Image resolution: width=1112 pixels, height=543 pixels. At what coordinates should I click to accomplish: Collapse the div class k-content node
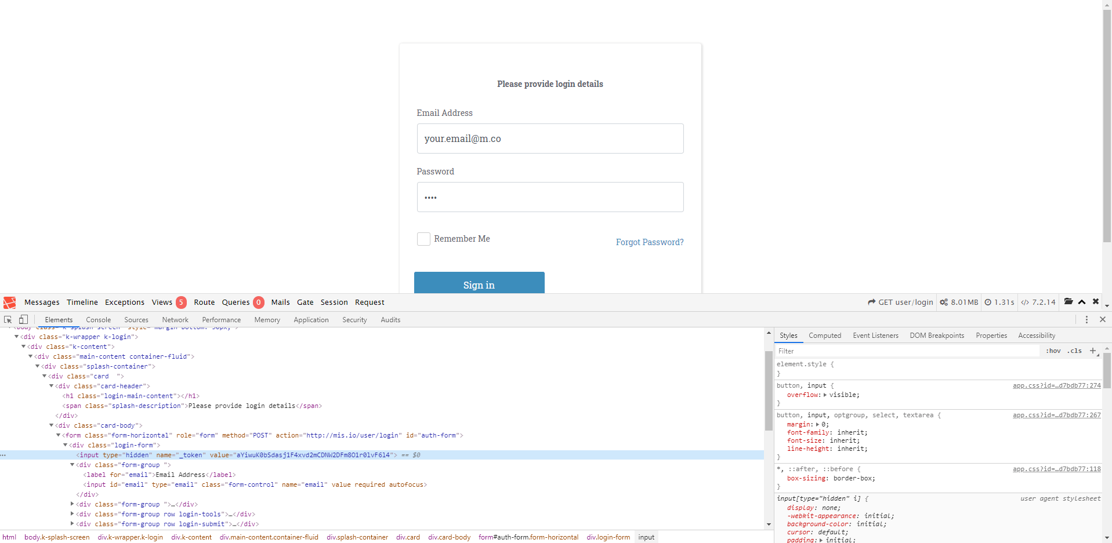(24, 347)
